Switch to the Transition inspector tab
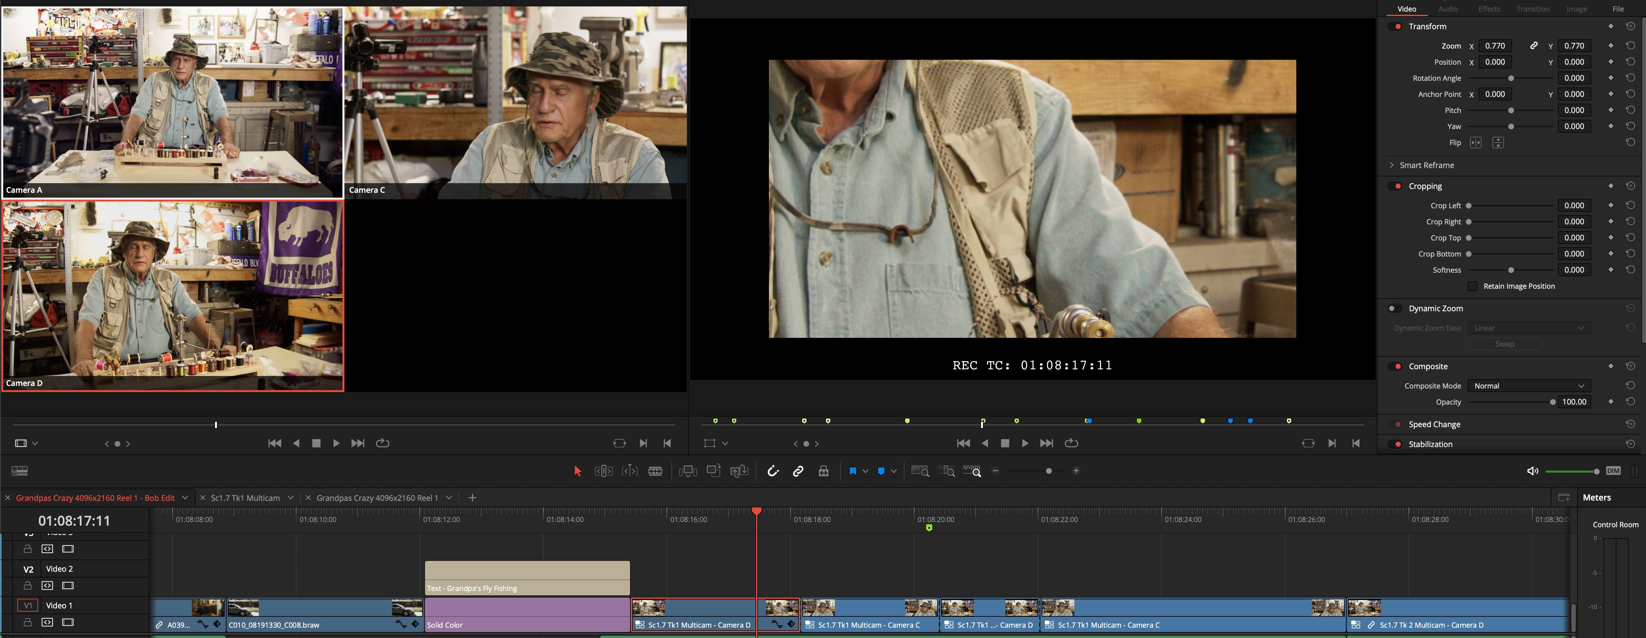Screen dimensions: 1646x638 1532,9
